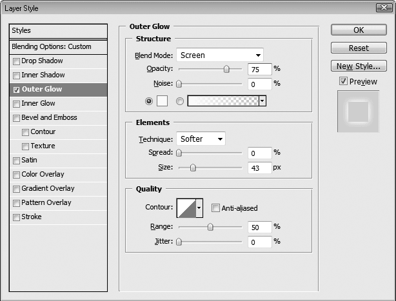Select Blending Options: Custom in list
The width and height of the screenshot is (396, 301).
click(x=58, y=46)
